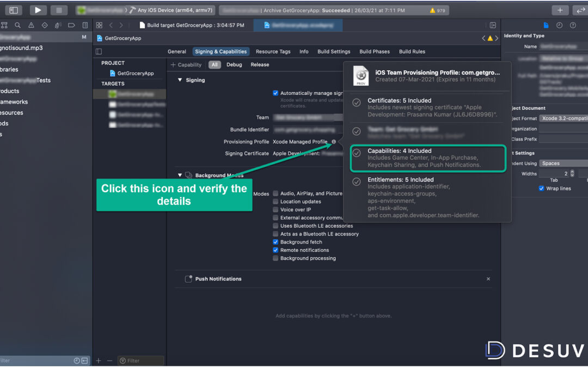Enable Location updates checkbox
Screen dimensions: 588x367
point(275,202)
